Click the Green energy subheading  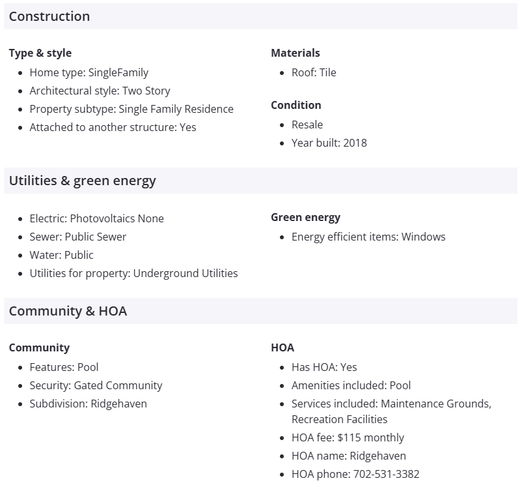306,217
